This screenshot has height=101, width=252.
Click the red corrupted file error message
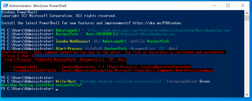(x=113, y=52)
